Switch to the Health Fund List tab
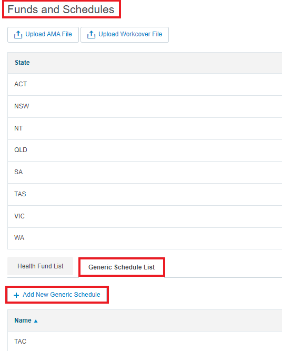Screen dimensions: 282x351 pos(41,266)
